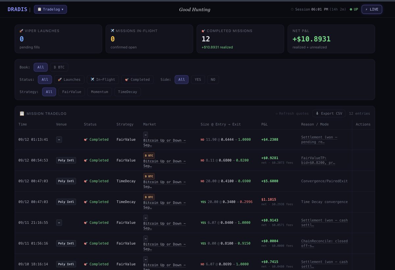Click the dash venue badge for 09/11 21:16:55
The height and width of the screenshot is (270, 395).
tap(59, 223)
